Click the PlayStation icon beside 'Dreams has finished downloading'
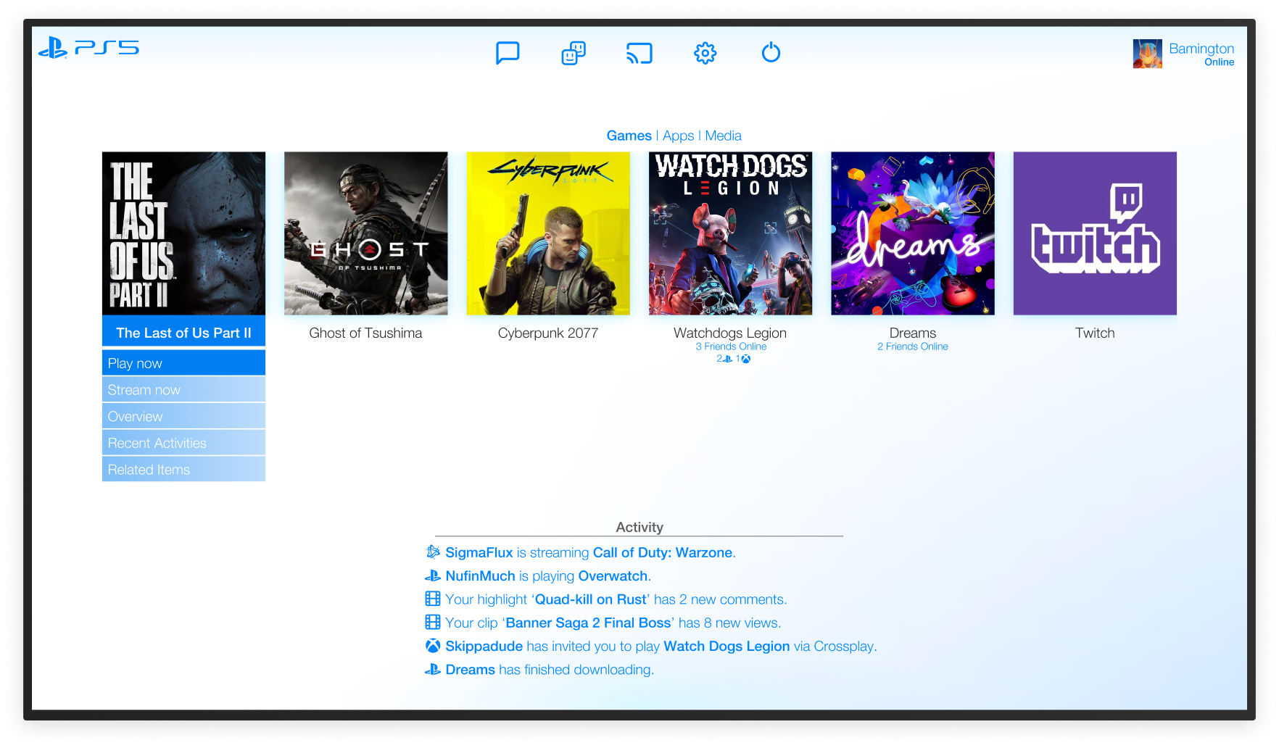Viewport: 1279px width, 748px height. (433, 670)
